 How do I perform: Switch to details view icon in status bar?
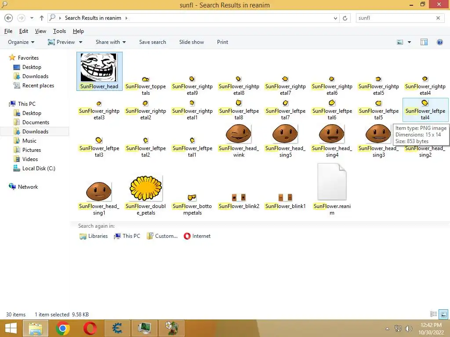pos(433,314)
